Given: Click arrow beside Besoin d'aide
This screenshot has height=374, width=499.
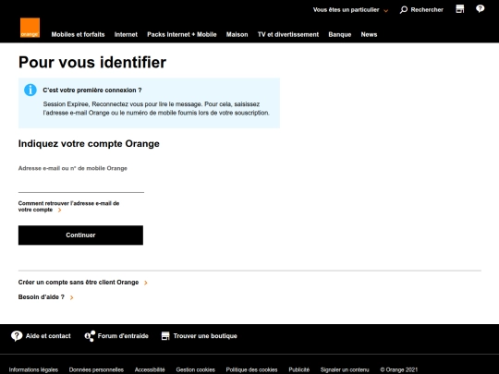Looking at the screenshot, I should coord(71,297).
